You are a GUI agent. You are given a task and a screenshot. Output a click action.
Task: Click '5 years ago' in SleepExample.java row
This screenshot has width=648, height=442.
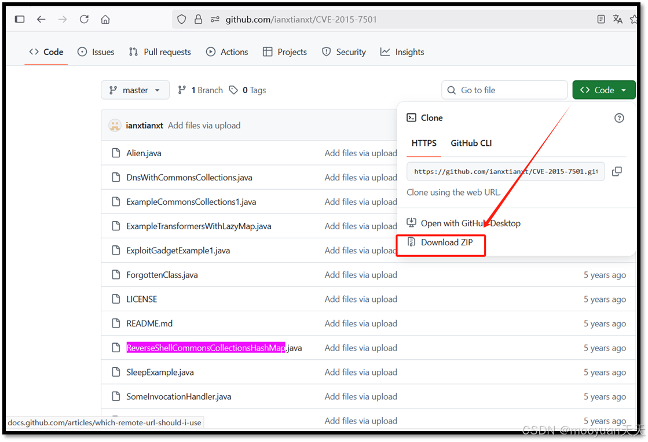pyautogui.click(x=605, y=372)
